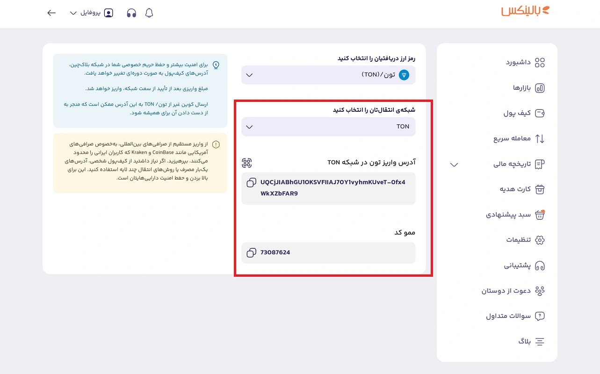Copy the TON deposit wallet address
Image resolution: width=600 pixels, height=374 pixels.
(251, 183)
